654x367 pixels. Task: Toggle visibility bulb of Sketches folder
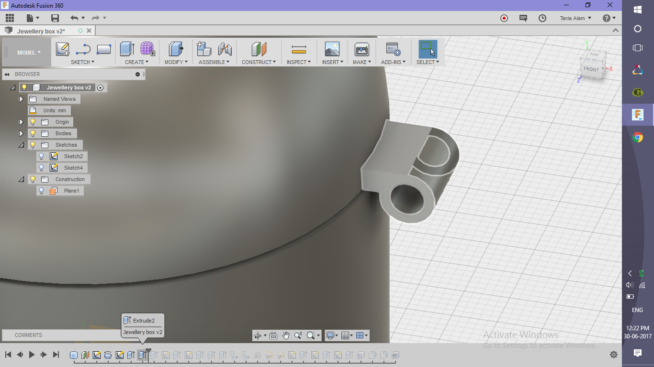tap(33, 145)
